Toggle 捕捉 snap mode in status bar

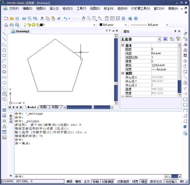pyautogui.click(x=69, y=182)
